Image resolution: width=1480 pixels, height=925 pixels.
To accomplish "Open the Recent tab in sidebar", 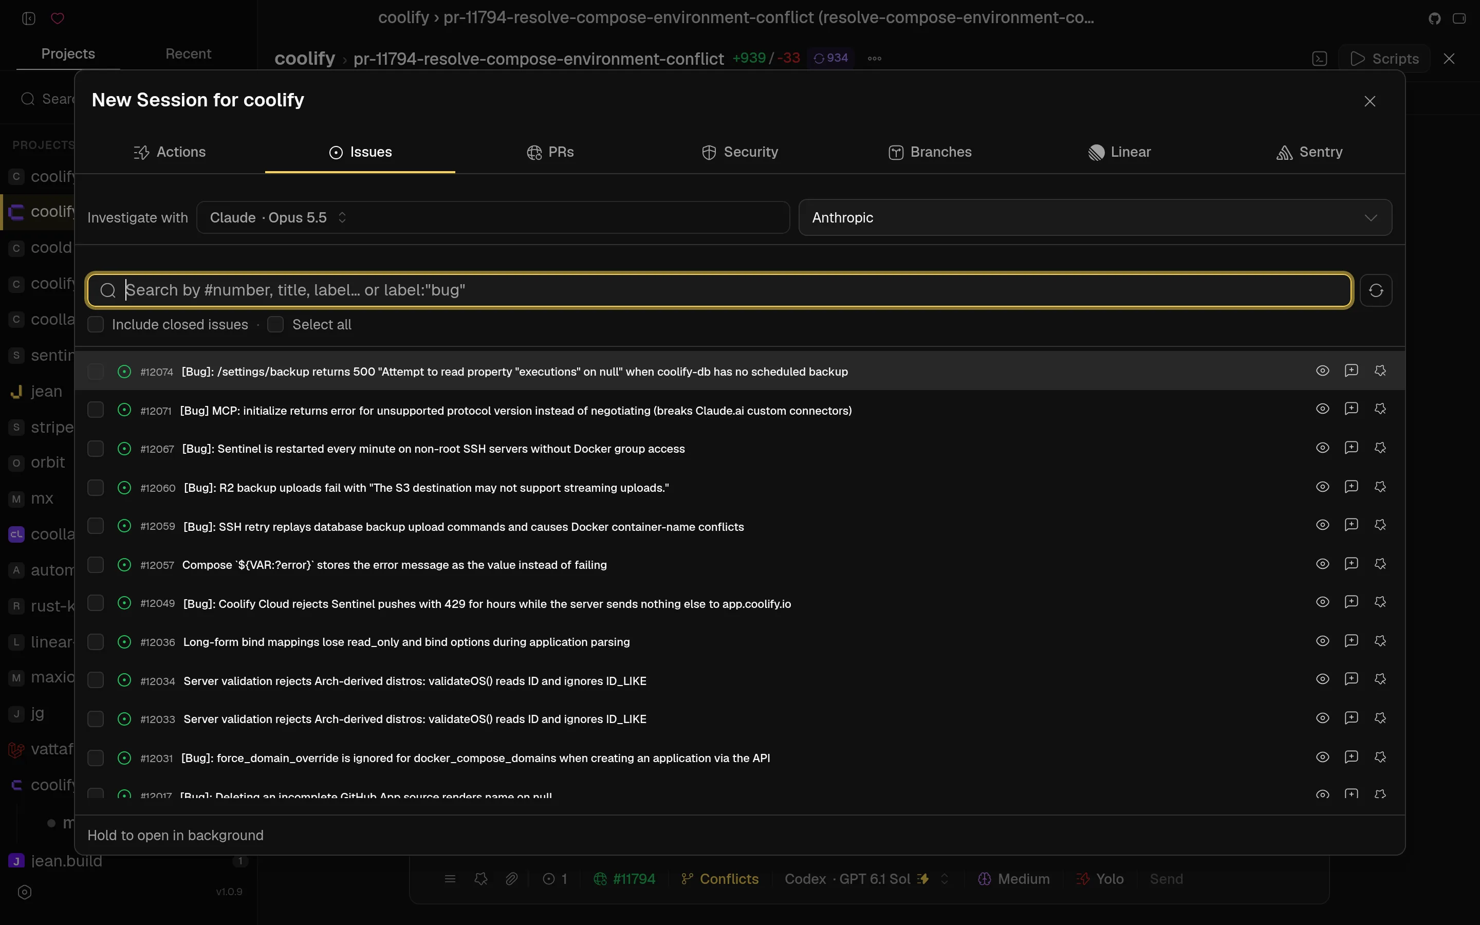I will point(189,54).
